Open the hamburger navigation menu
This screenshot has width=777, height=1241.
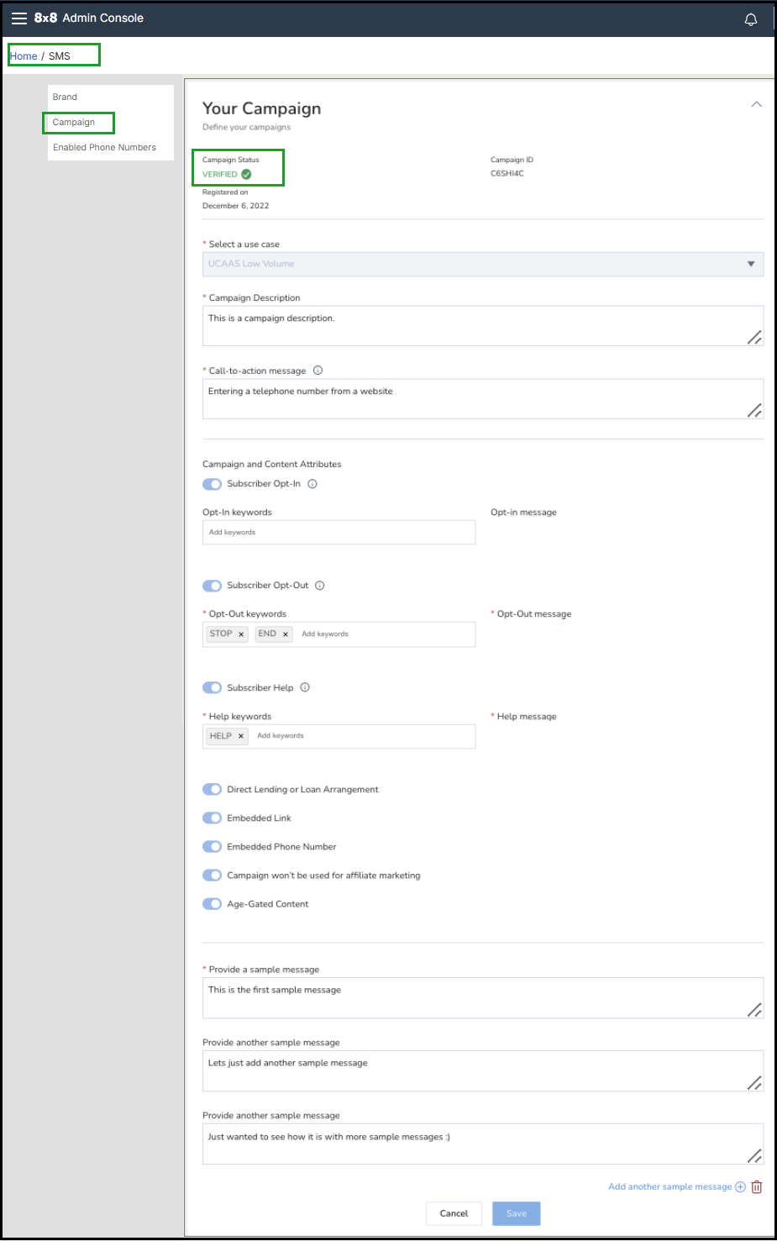tap(18, 18)
